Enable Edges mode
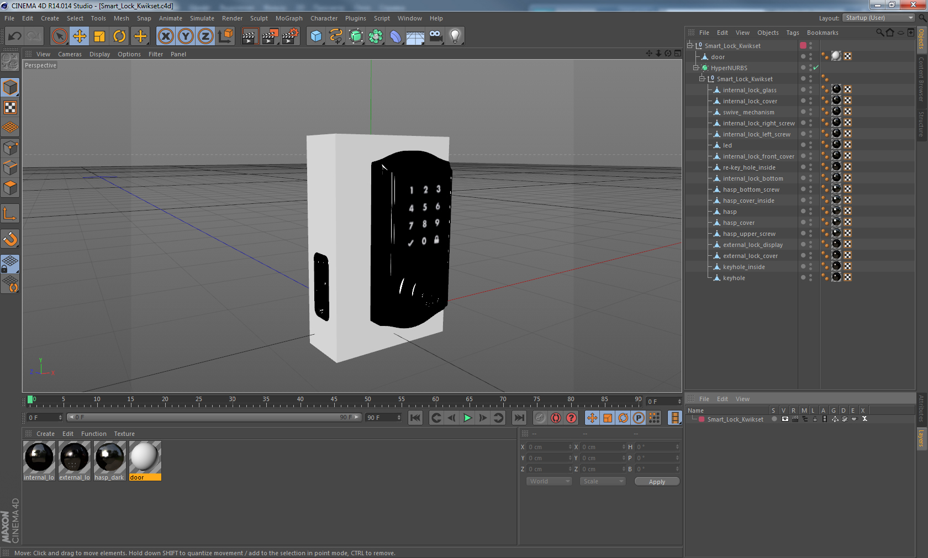This screenshot has height=558, width=928. point(10,167)
